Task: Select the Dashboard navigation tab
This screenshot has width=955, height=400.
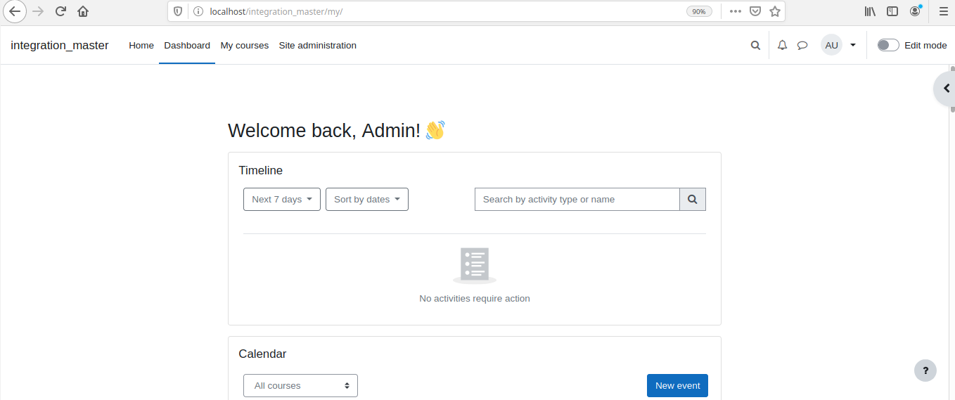Action: click(187, 45)
